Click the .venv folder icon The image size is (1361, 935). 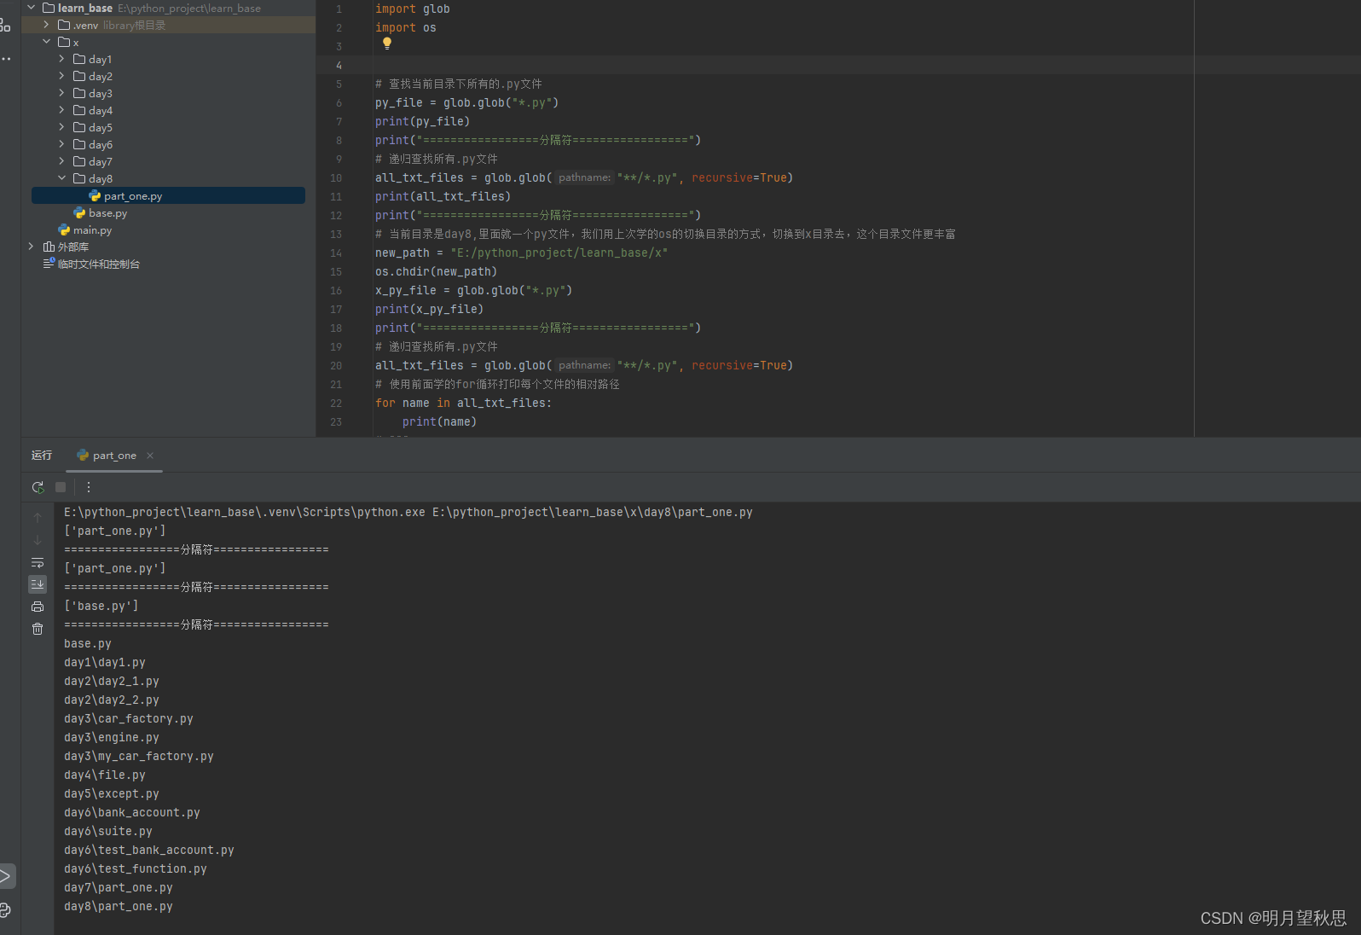coord(64,25)
